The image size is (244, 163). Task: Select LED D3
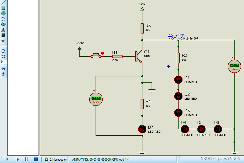coord(178,113)
